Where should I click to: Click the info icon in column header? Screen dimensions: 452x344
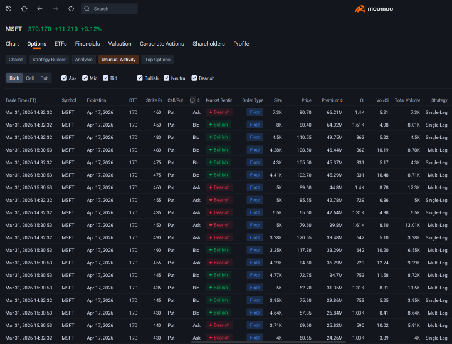192,100
